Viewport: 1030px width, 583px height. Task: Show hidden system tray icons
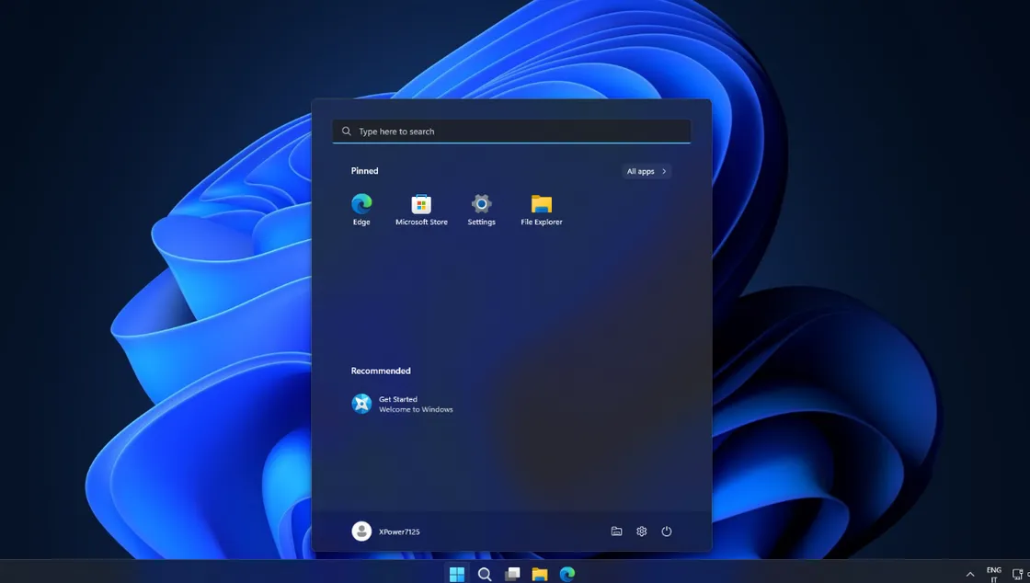point(970,573)
